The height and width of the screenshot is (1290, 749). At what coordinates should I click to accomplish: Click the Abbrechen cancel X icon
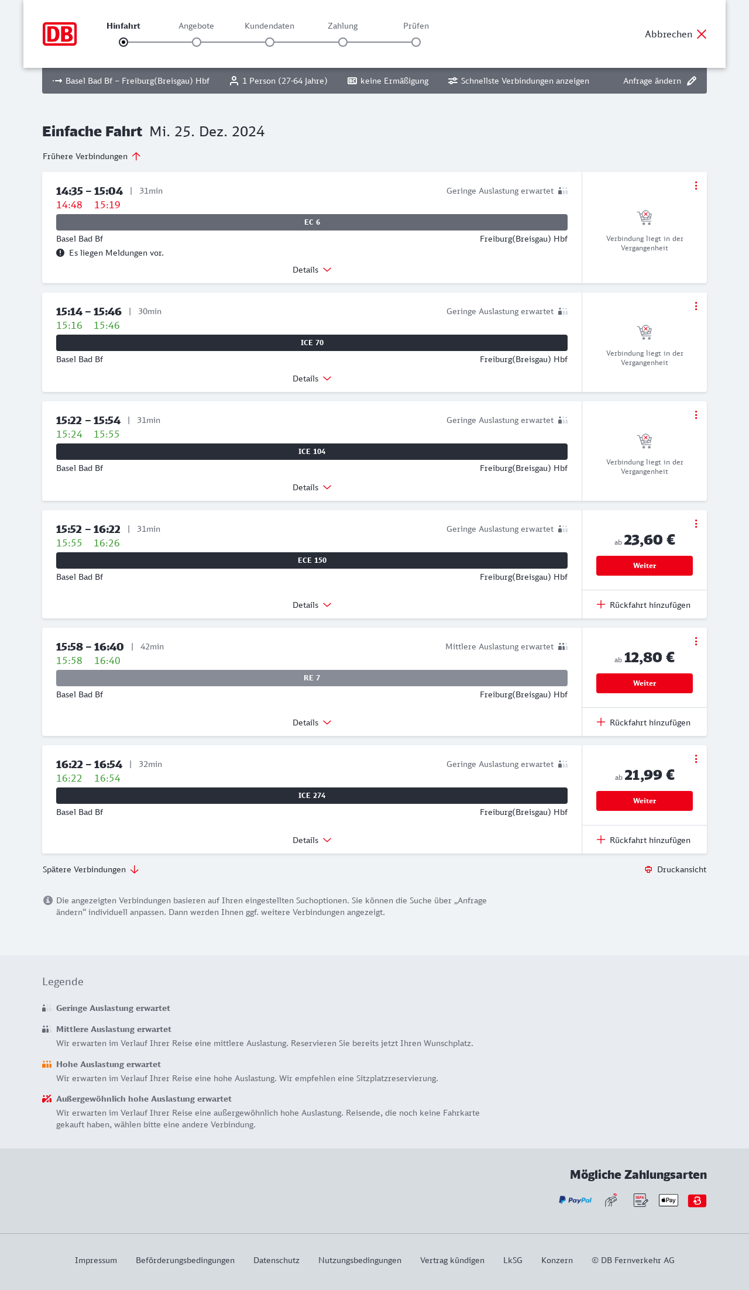[702, 34]
